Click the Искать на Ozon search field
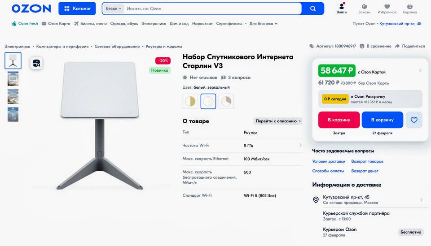 coord(212,9)
